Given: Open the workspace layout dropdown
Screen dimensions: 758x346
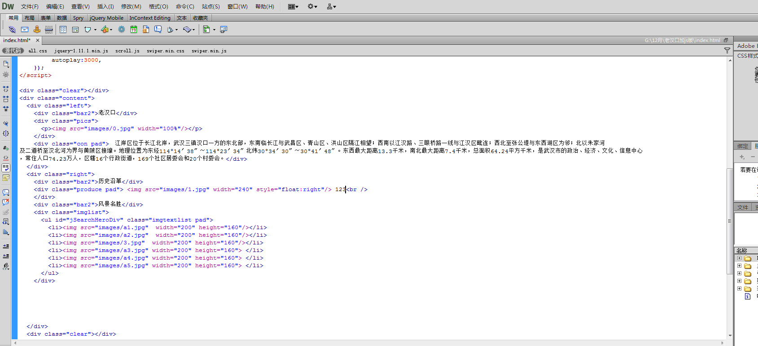Looking at the screenshot, I should coord(293,6).
